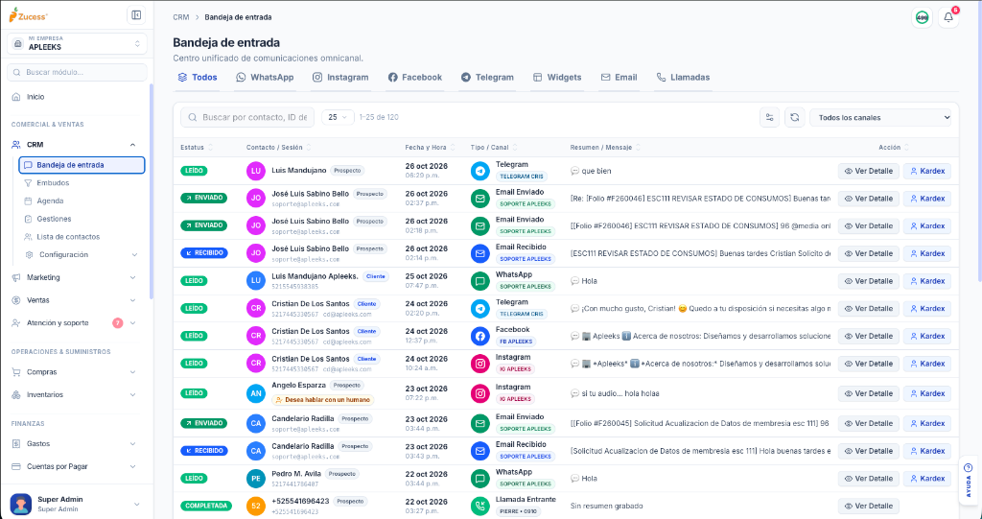Expand the Gastos sidebar section

(x=132, y=444)
